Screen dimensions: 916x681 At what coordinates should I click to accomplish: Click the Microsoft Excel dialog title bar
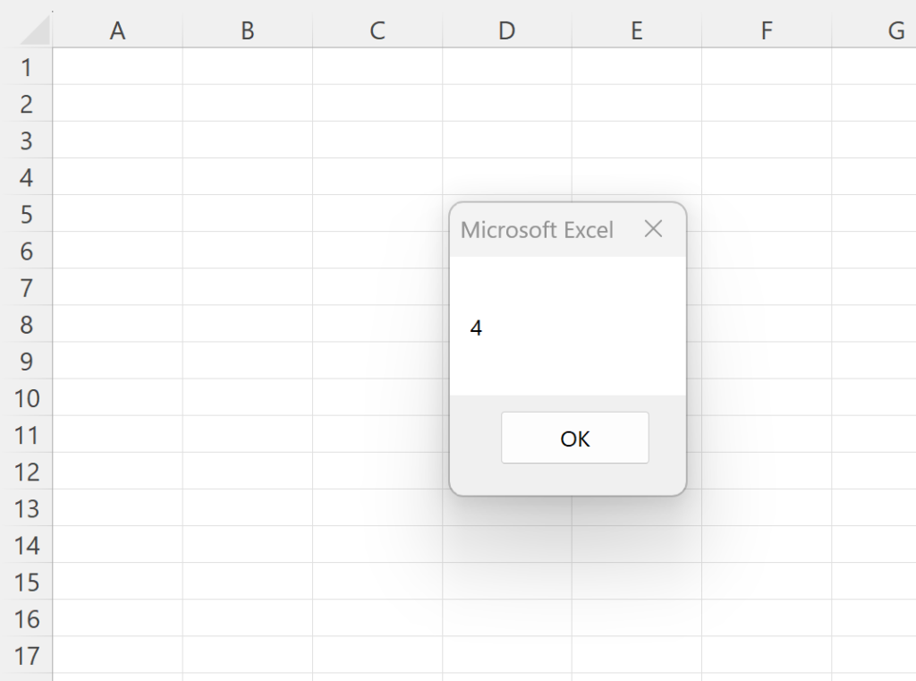[537, 229]
